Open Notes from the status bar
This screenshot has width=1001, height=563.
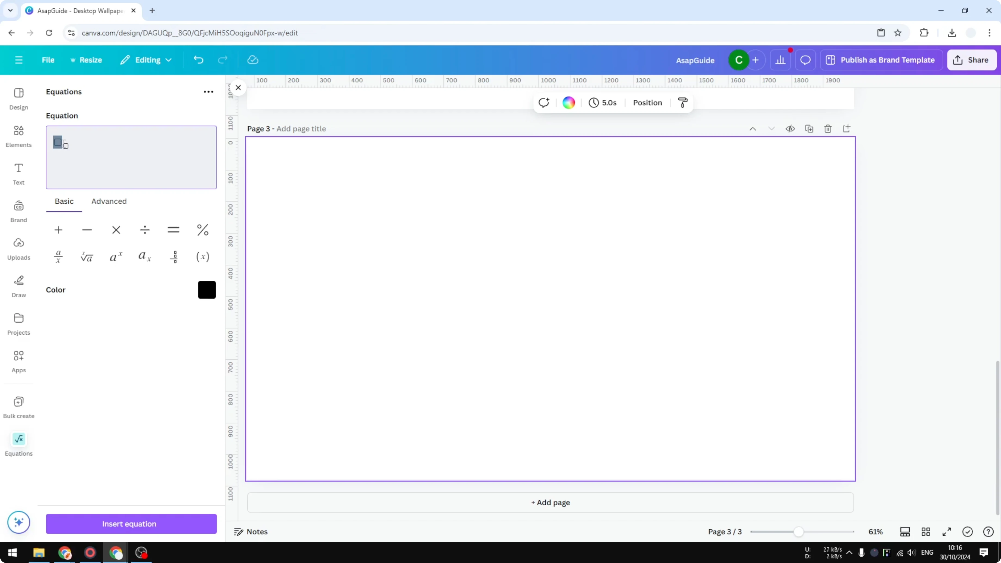pyautogui.click(x=250, y=531)
